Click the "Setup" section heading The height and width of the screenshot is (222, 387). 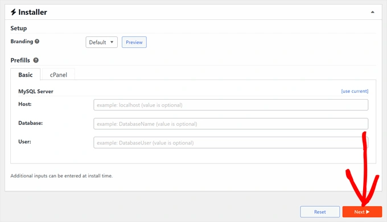click(19, 28)
